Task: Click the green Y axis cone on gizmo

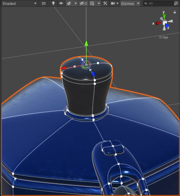Action: click(x=164, y=16)
